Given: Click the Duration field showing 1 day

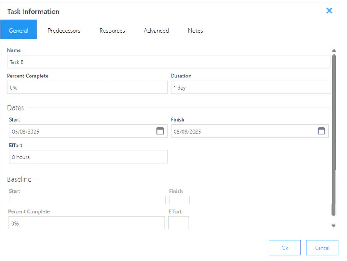Looking at the screenshot, I should point(251,87).
